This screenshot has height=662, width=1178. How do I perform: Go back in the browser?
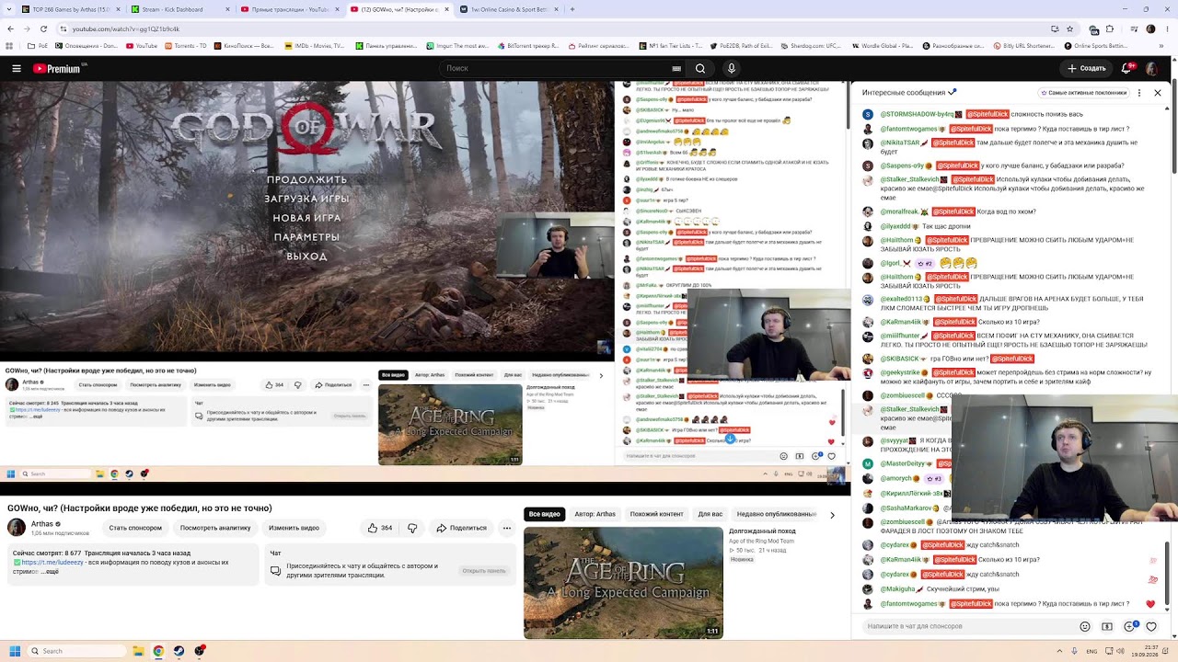pos(11,29)
